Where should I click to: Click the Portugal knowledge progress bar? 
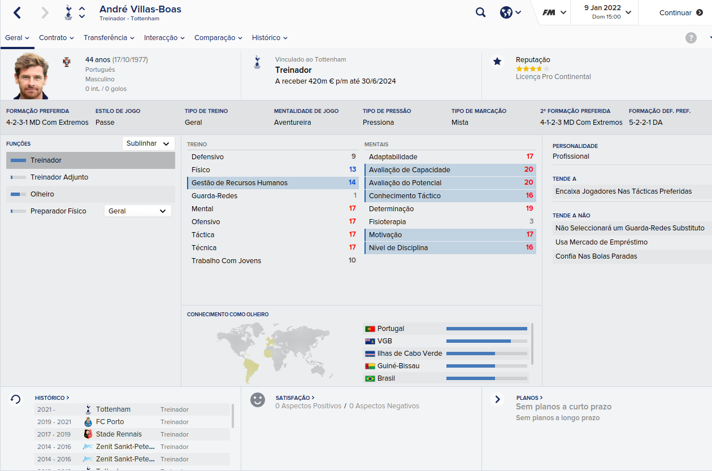[x=487, y=329]
